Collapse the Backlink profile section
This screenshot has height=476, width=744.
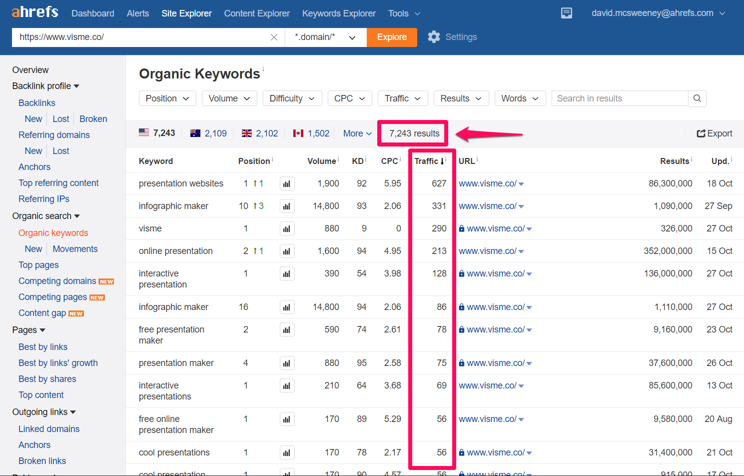[46, 86]
